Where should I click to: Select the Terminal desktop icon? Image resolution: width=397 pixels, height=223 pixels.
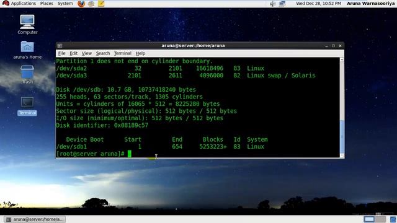[x=27, y=106]
